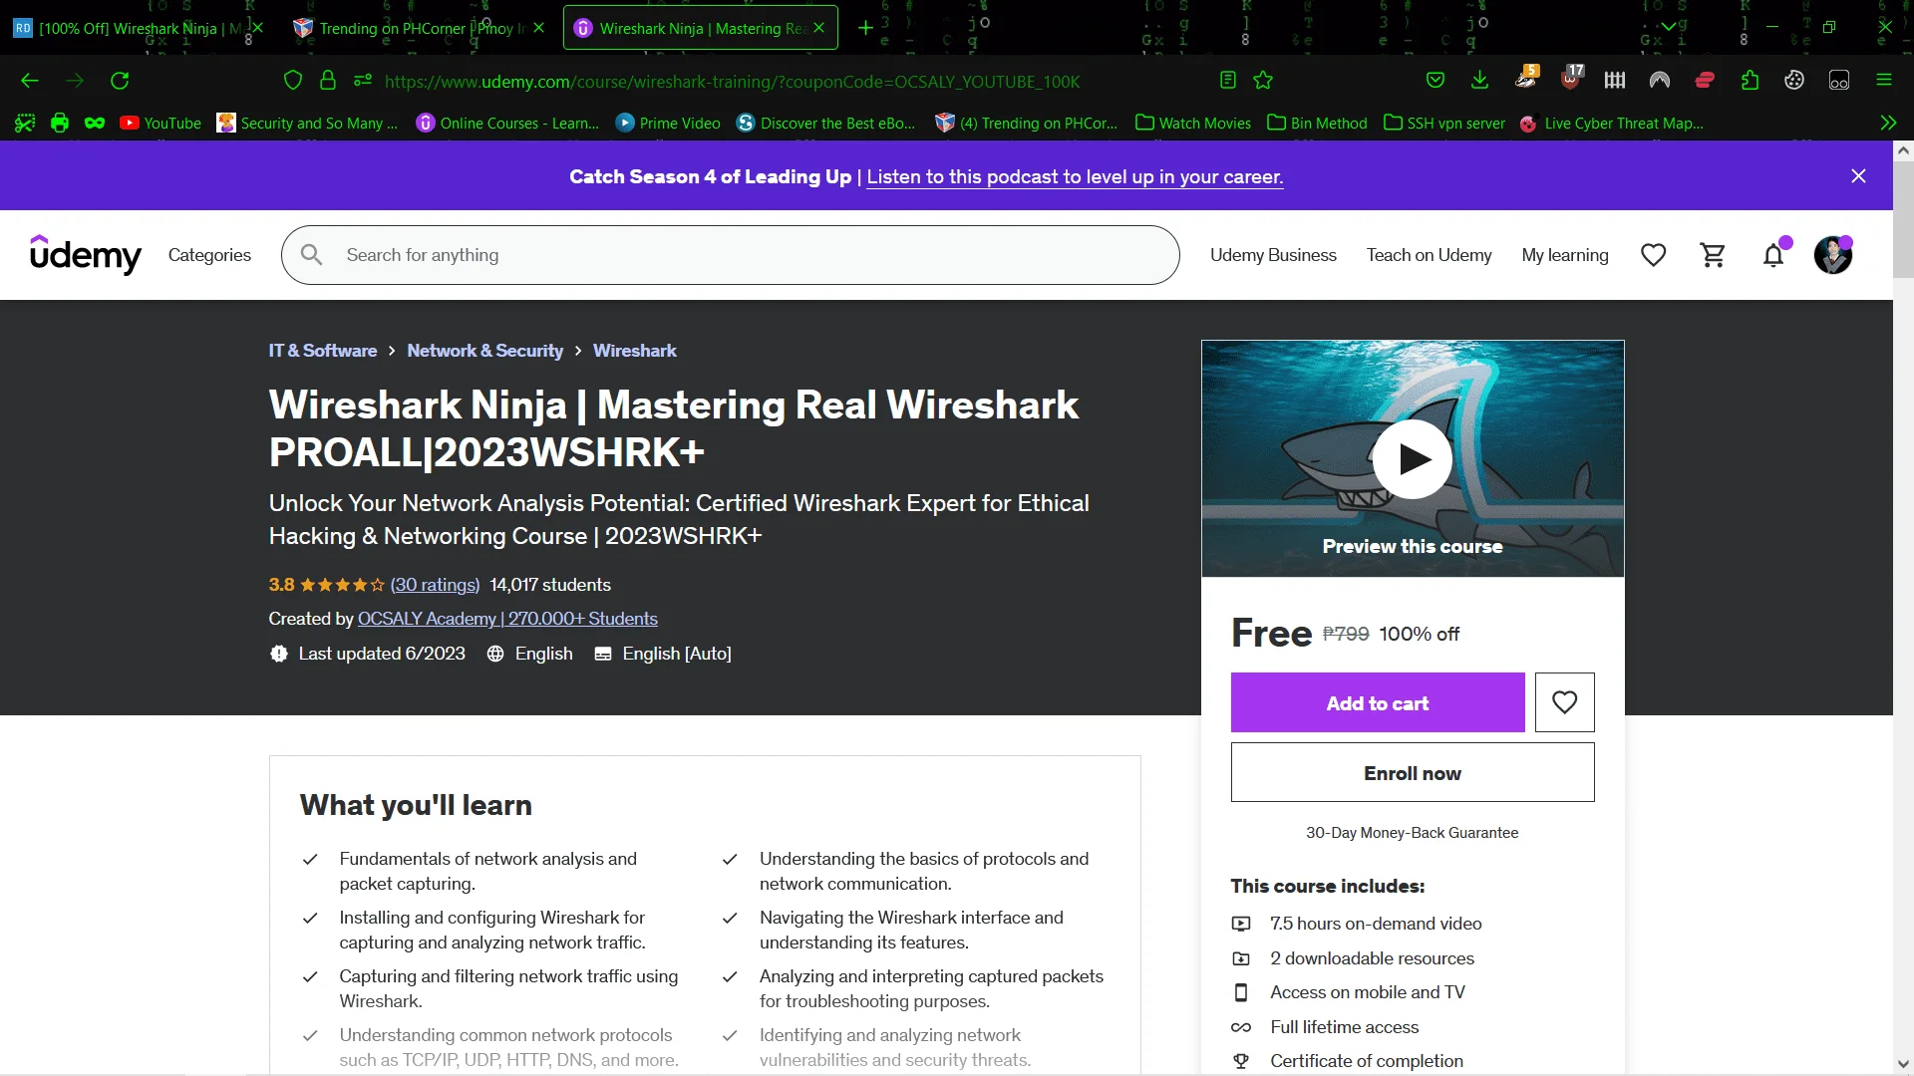Open tracking protection shield info
The image size is (1914, 1076).
click(292, 81)
